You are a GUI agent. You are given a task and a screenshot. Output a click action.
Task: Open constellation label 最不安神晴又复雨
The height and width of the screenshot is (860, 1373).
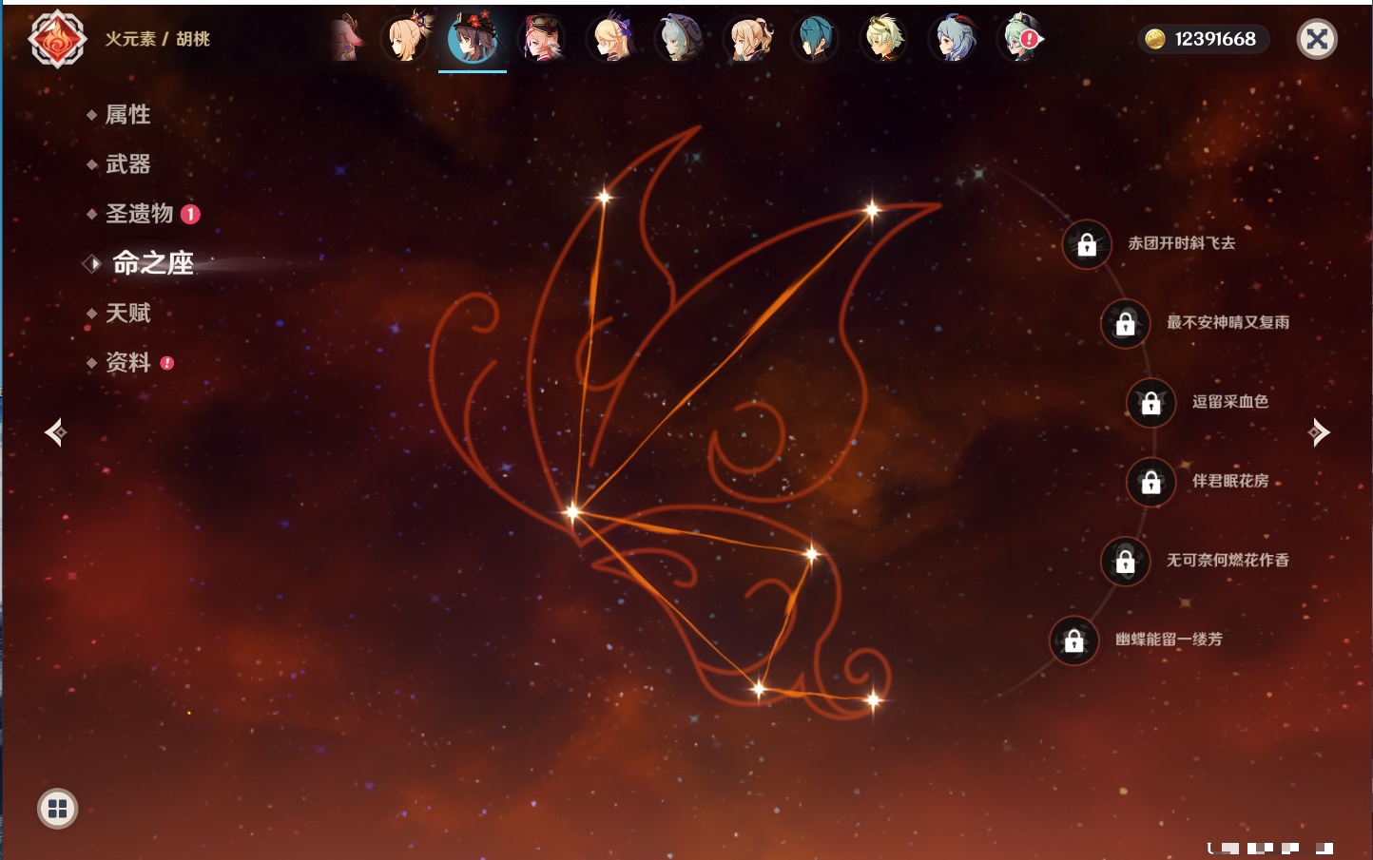point(1228,322)
